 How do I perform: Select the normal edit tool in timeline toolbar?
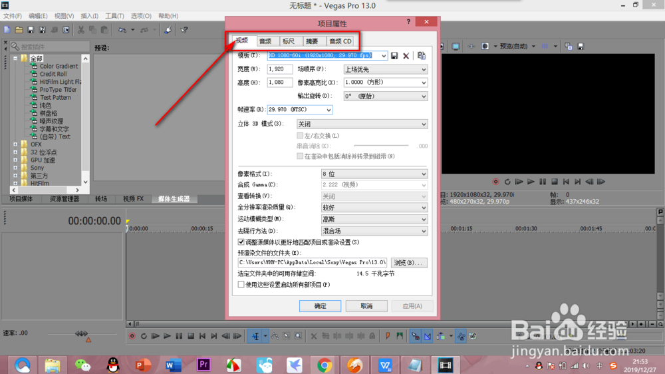click(256, 336)
